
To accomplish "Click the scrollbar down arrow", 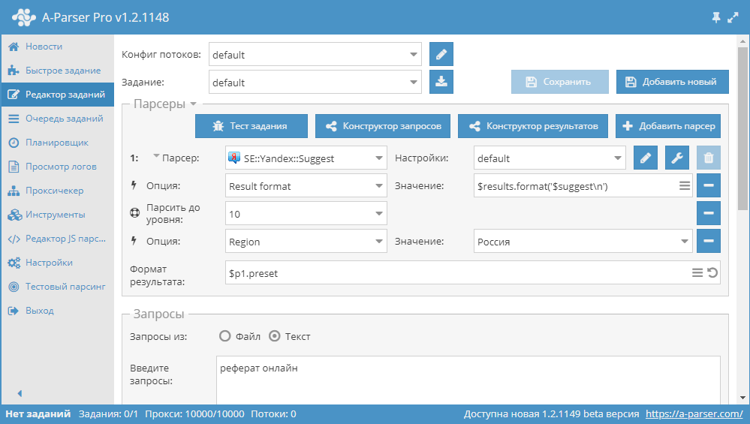I will coord(742,398).
